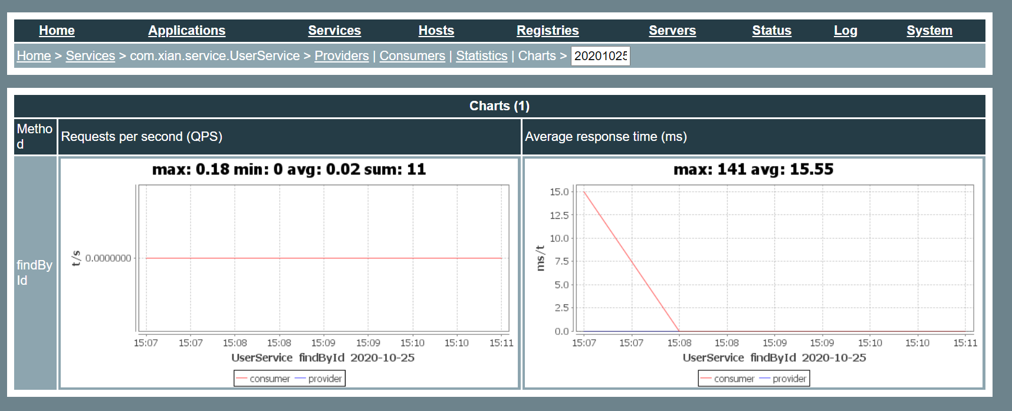Click the 'max: 0.18 min: 0 avg: 0.02 sum: 11' title
The image size is (1012, 411).
point(289,170)
